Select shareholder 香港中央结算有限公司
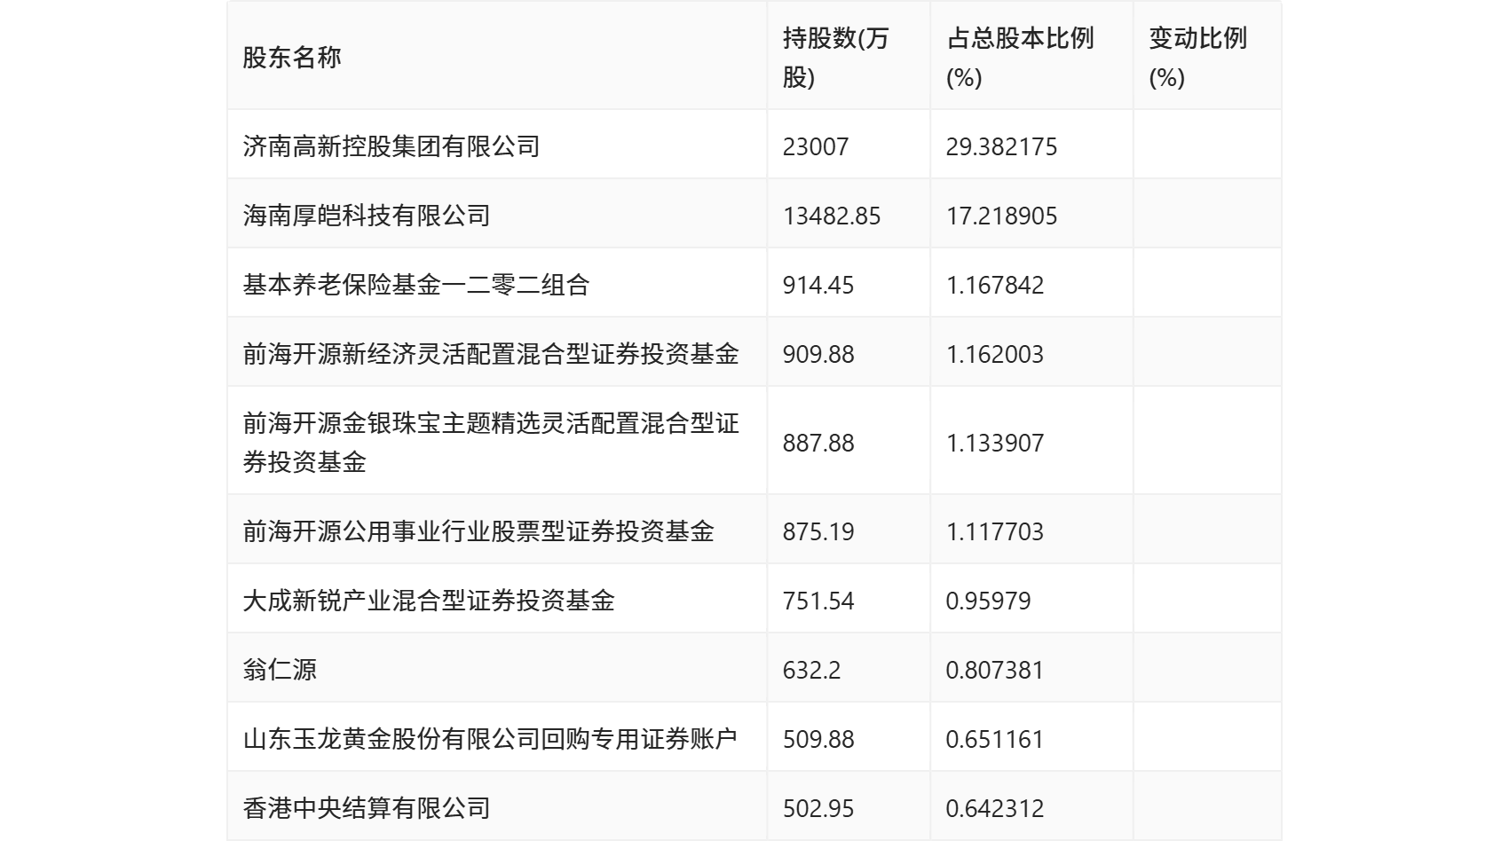Viewport: 1509px width, 841px height. (x=367, y=808)
